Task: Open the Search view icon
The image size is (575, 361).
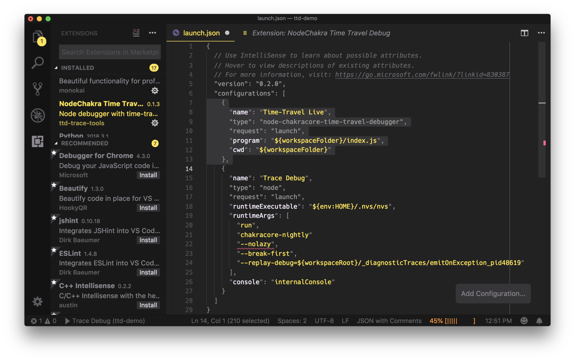Action: (37, 63)
